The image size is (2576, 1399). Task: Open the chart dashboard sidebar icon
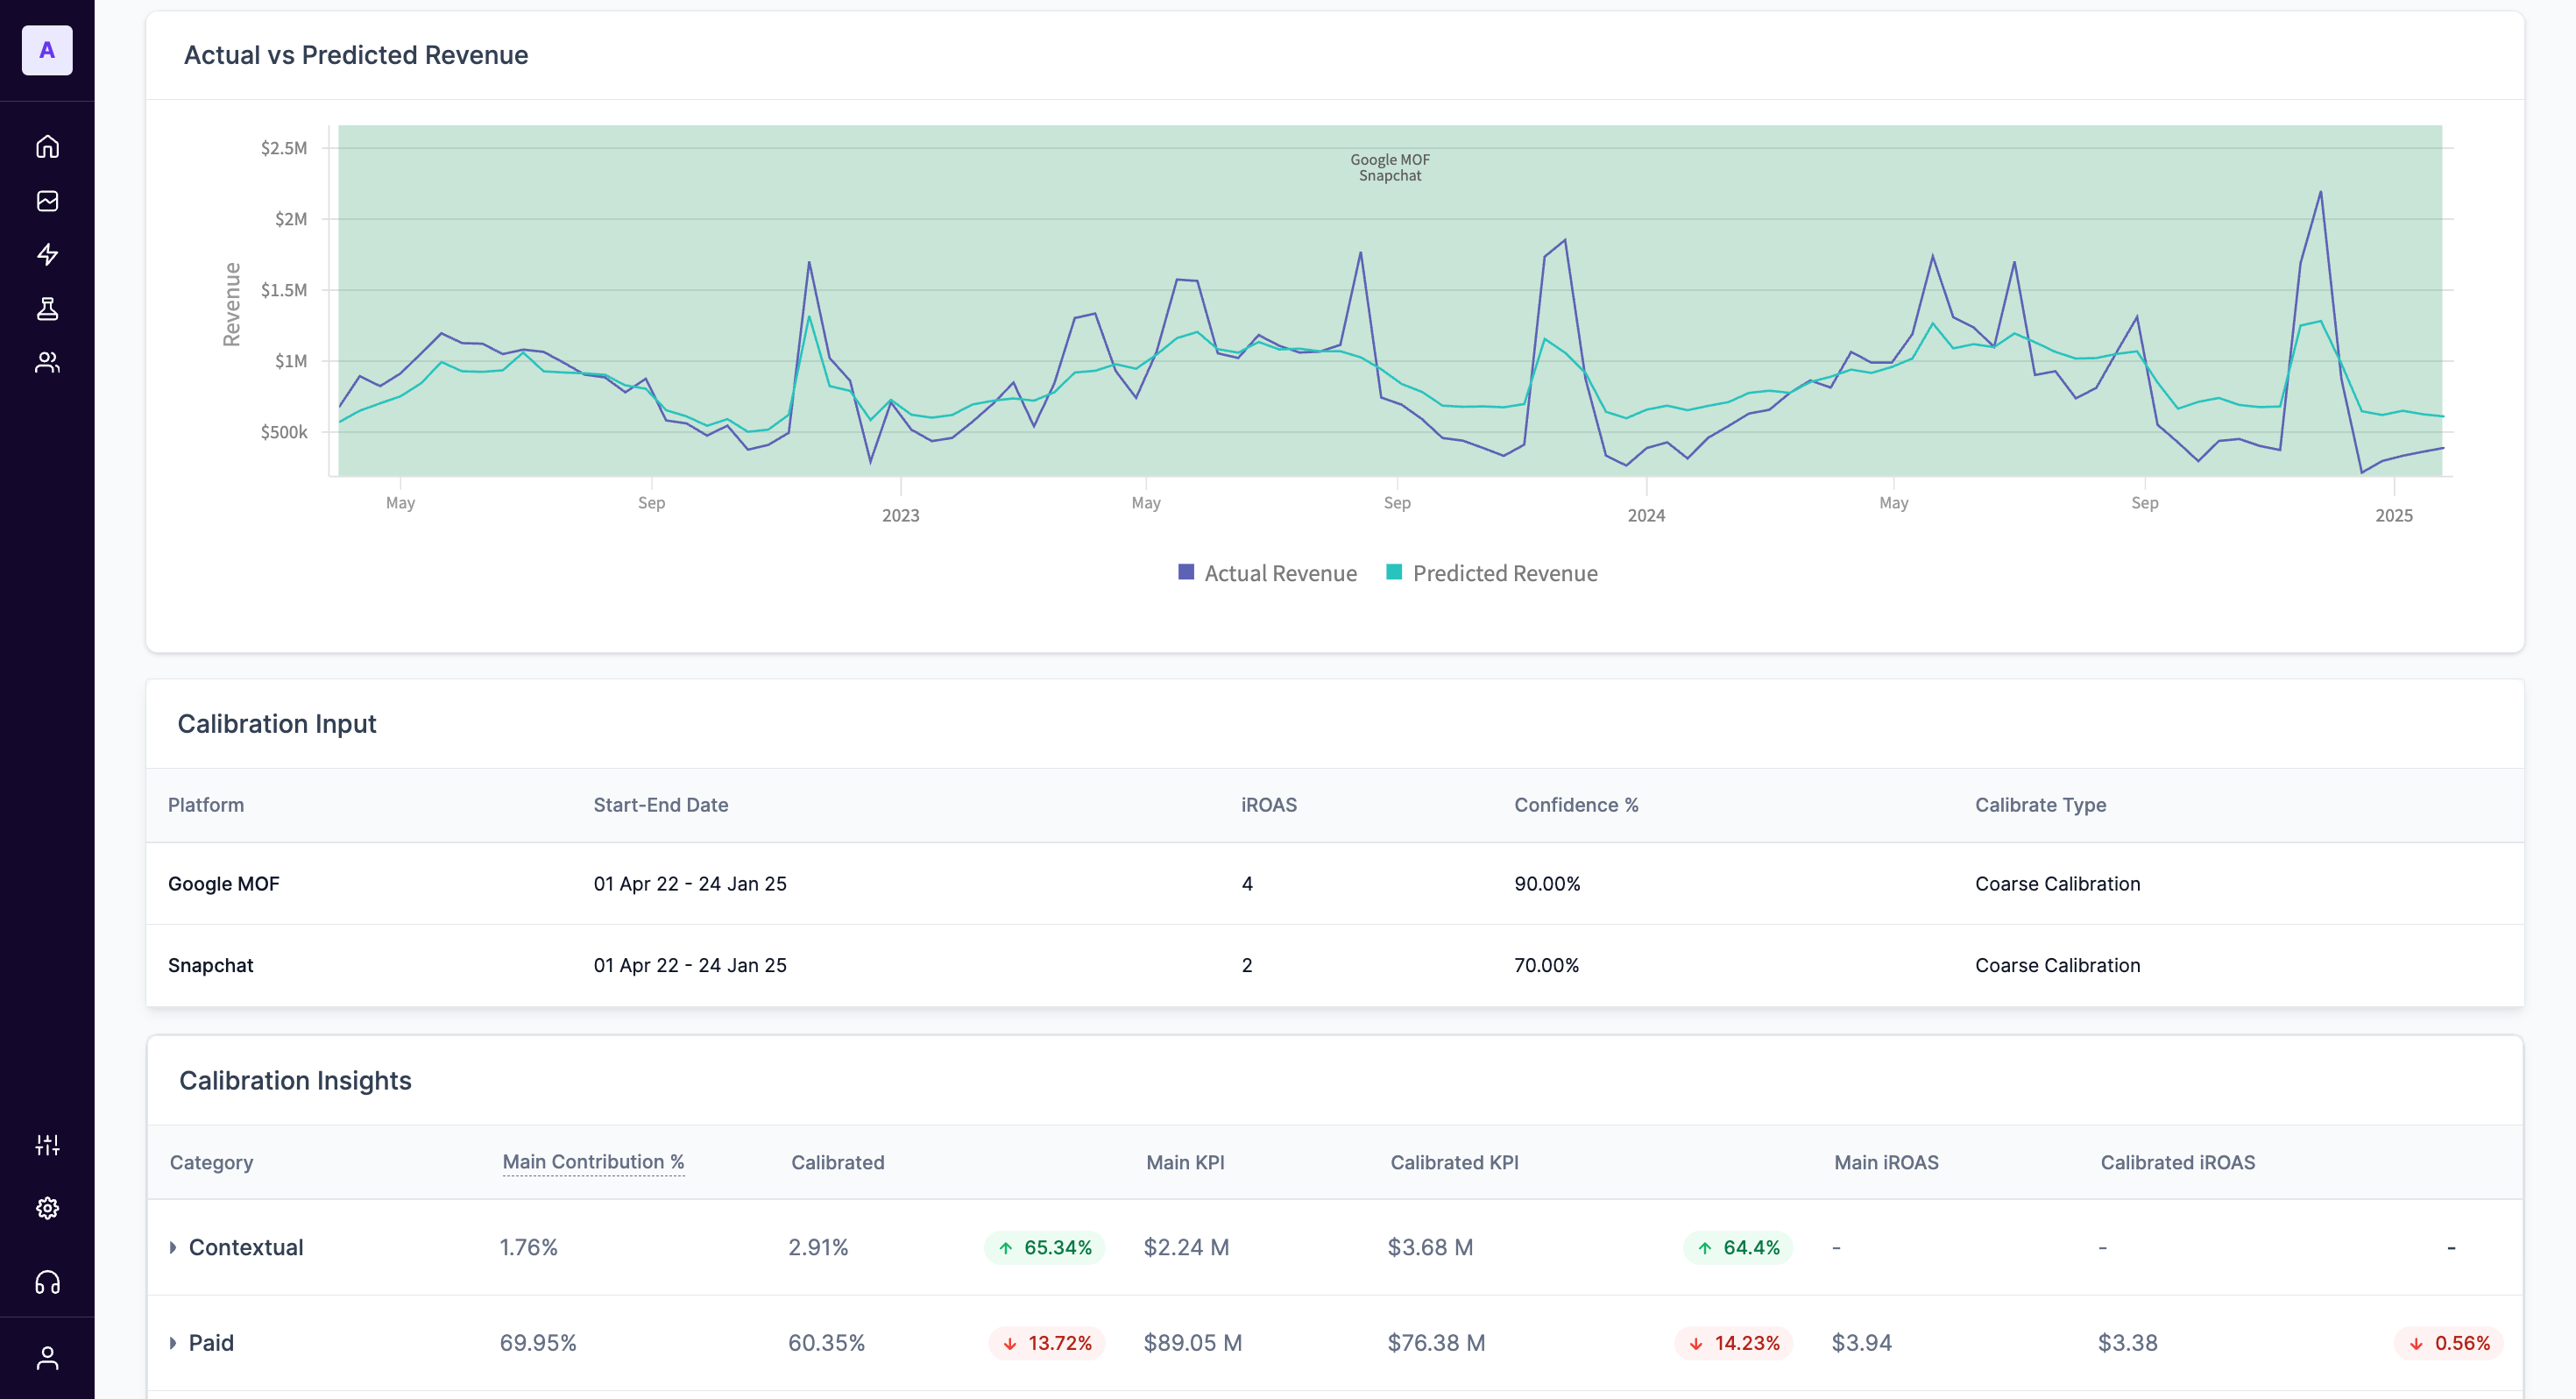[47, 201]
